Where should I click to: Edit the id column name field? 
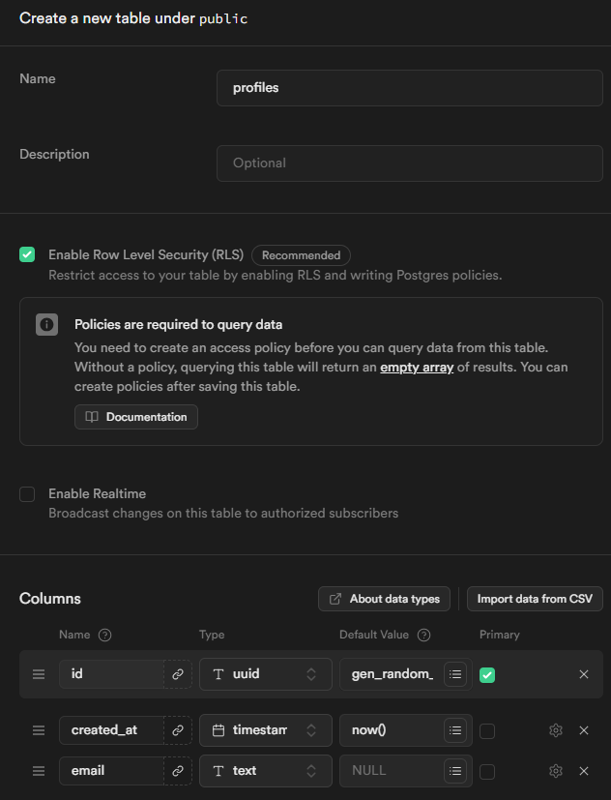pyautogui.click(x=111, y=674)
